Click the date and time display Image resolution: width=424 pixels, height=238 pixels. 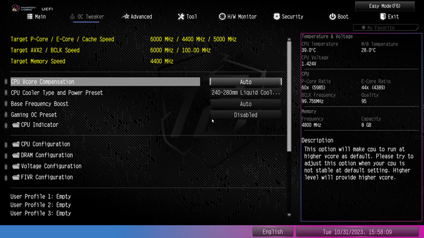(357, 232)
